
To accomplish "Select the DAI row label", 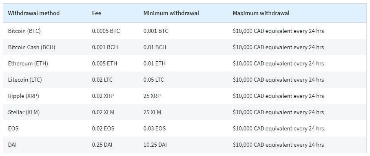I will coord(12,145).
